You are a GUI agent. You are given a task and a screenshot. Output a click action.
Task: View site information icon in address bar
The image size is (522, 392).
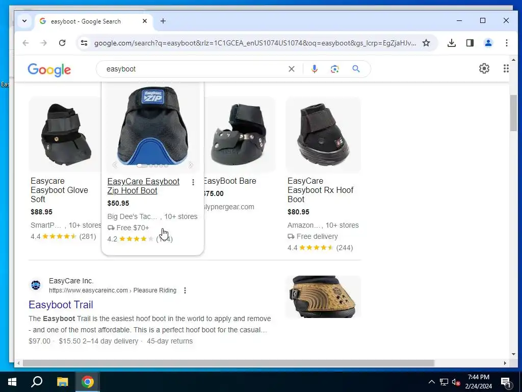(x=84, y=43)
